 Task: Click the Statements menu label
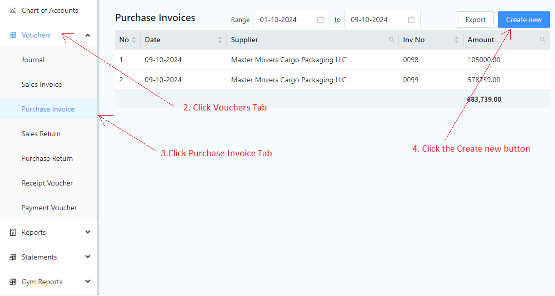[x=40, y=257]
